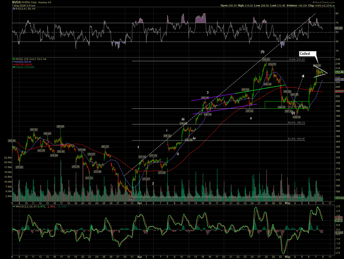This screenshot has height=259, width=344.
Task: Click the 175.55 price label
Action: [19, 167]
